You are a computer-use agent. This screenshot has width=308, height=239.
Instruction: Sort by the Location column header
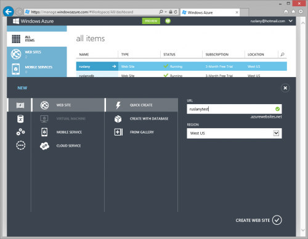click(x=256, y=54)
